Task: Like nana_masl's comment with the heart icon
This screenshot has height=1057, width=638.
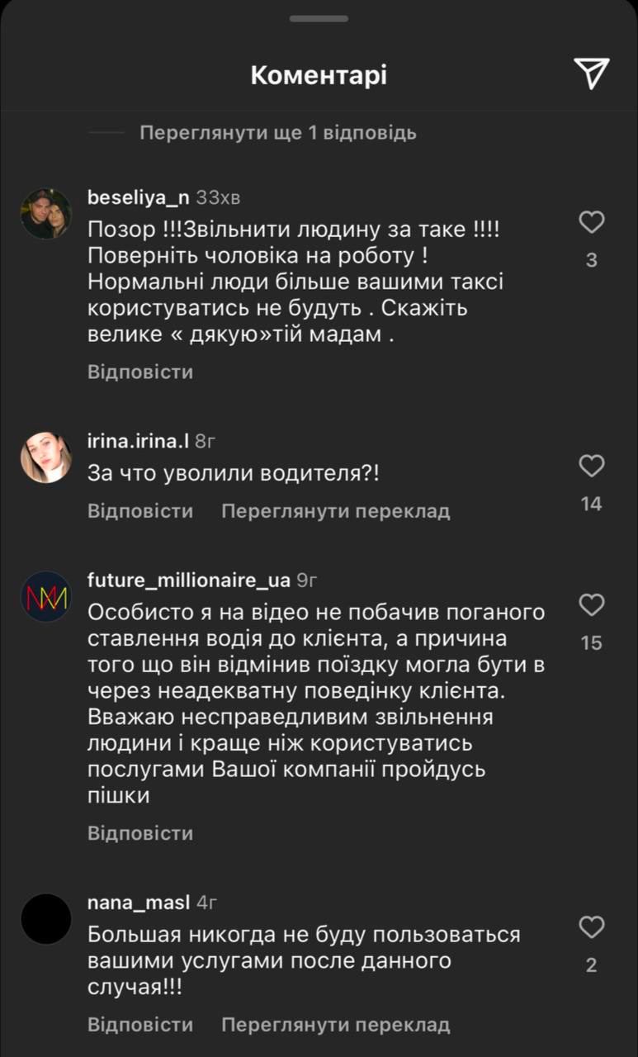Action: click(591, 927)
